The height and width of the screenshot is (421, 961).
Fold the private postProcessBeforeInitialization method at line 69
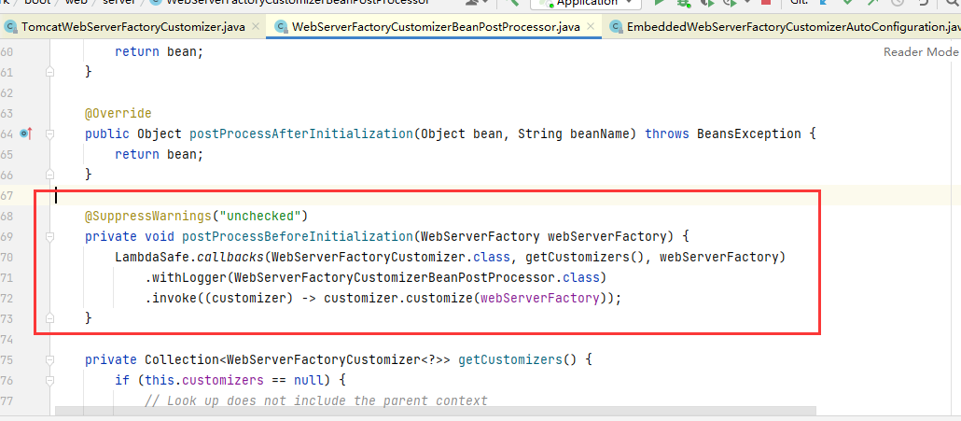click(50, 236)
